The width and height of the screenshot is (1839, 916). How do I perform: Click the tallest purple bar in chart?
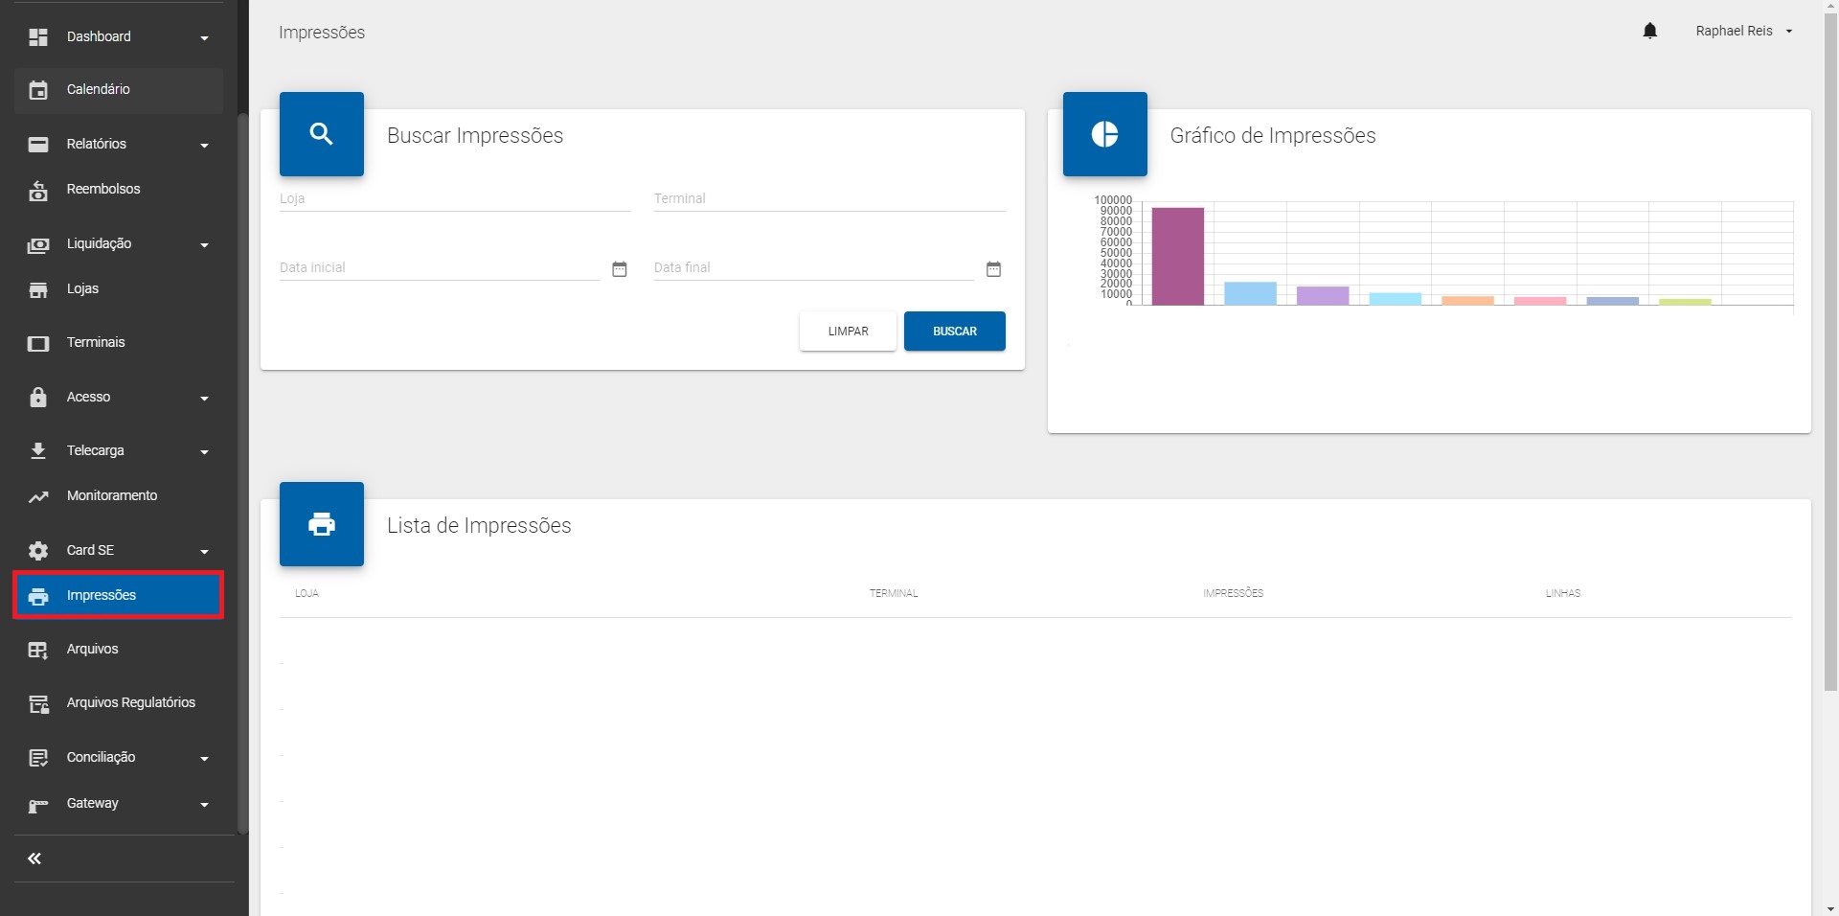1177,257
